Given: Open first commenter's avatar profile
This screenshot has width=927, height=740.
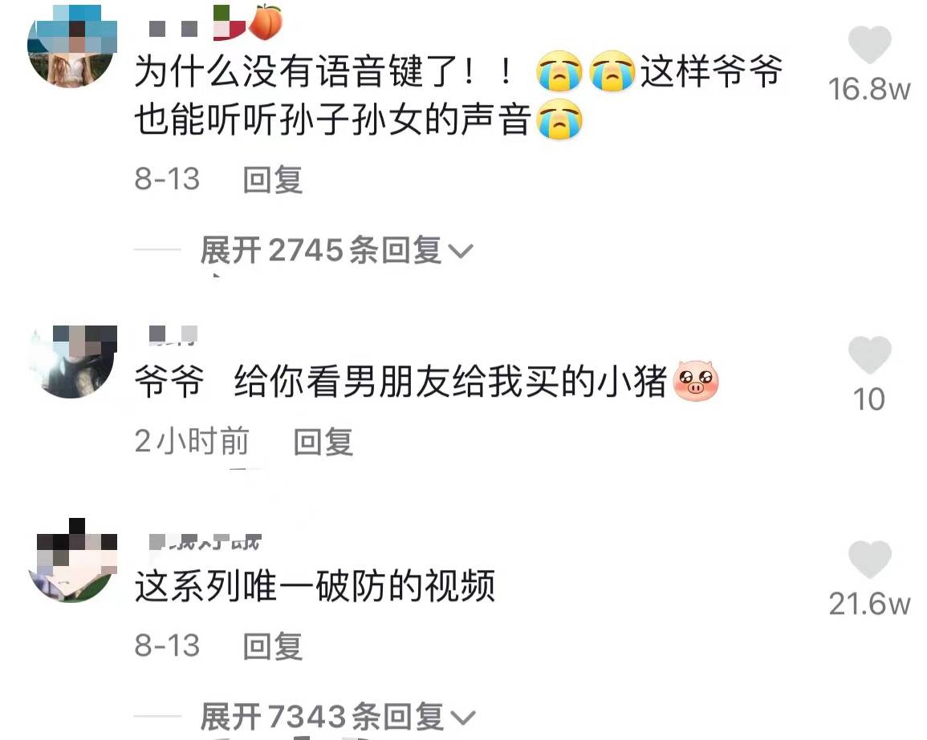Looking at the screenshot, I should click(72, 45).
